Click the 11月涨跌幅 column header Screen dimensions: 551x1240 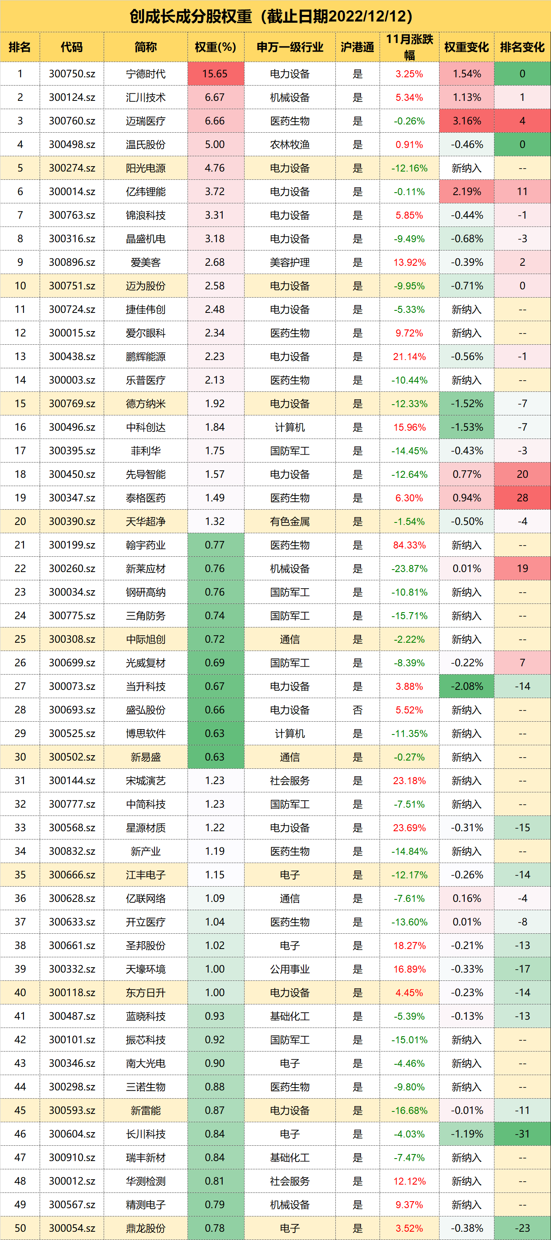click(409, 47)
